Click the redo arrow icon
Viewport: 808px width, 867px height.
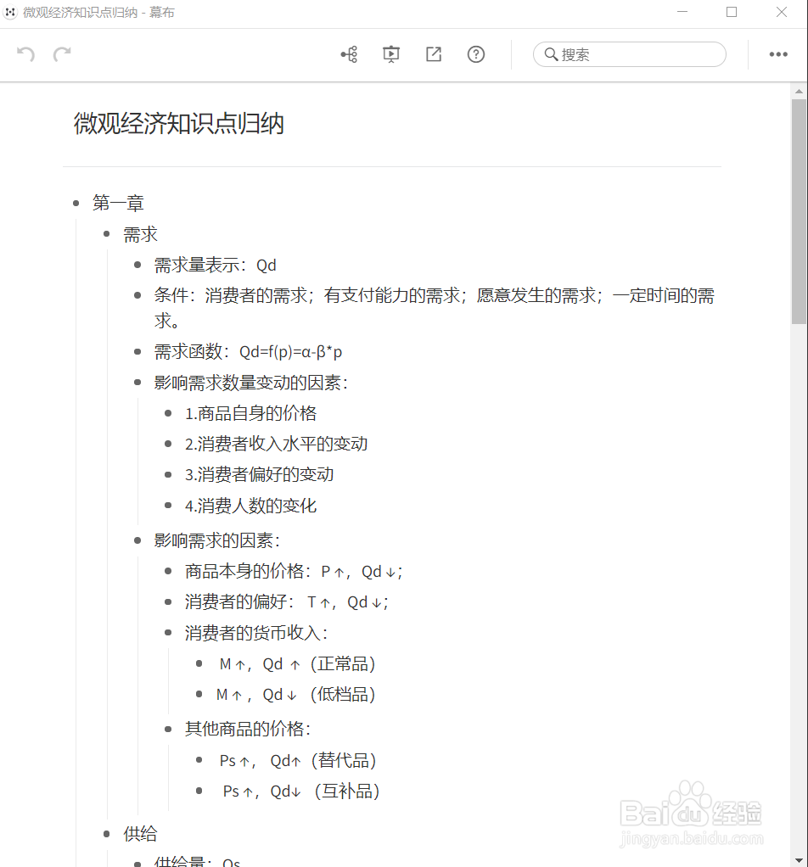[62, 54]
